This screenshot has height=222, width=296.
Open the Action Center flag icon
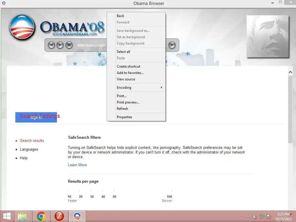269,217
